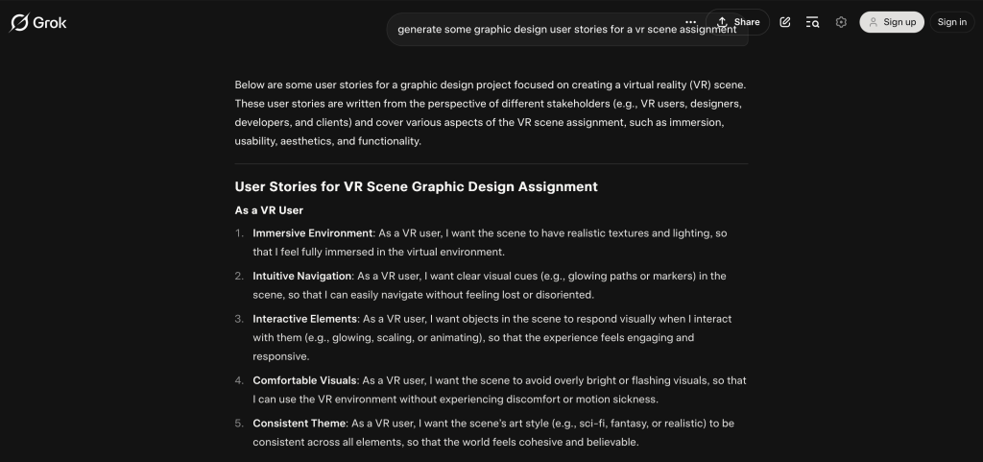Click the 'Consistent Theme' bold label

coord(299,423)
